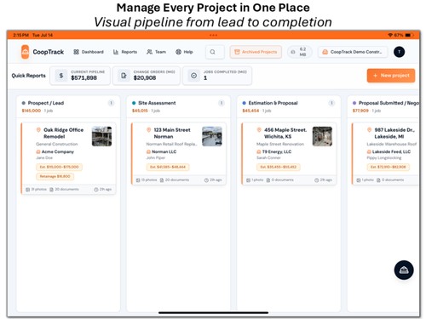
Task: Open Prospect / Lead column options
Action: [111, 103]
